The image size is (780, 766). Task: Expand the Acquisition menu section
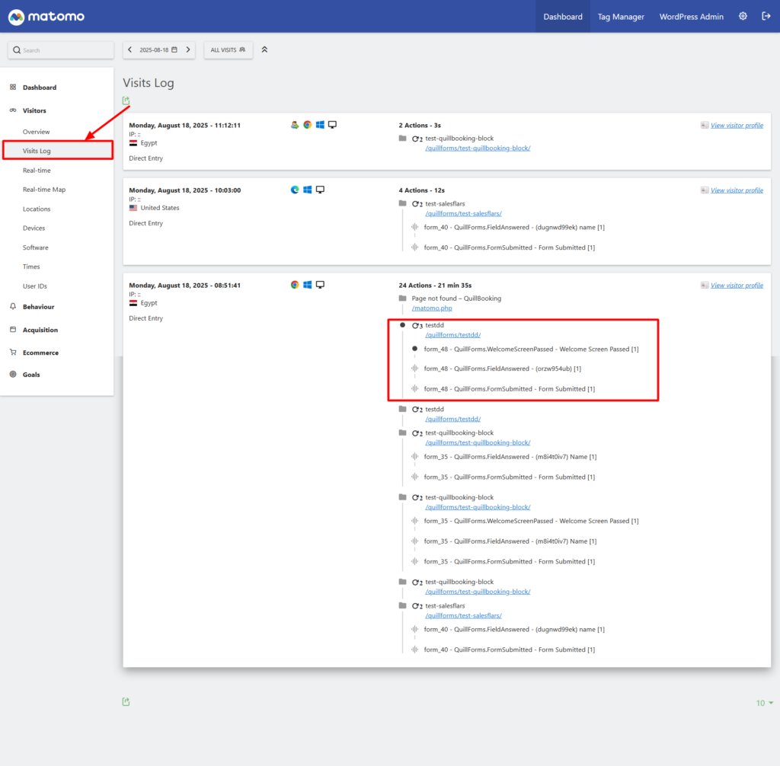click(40, 330)
